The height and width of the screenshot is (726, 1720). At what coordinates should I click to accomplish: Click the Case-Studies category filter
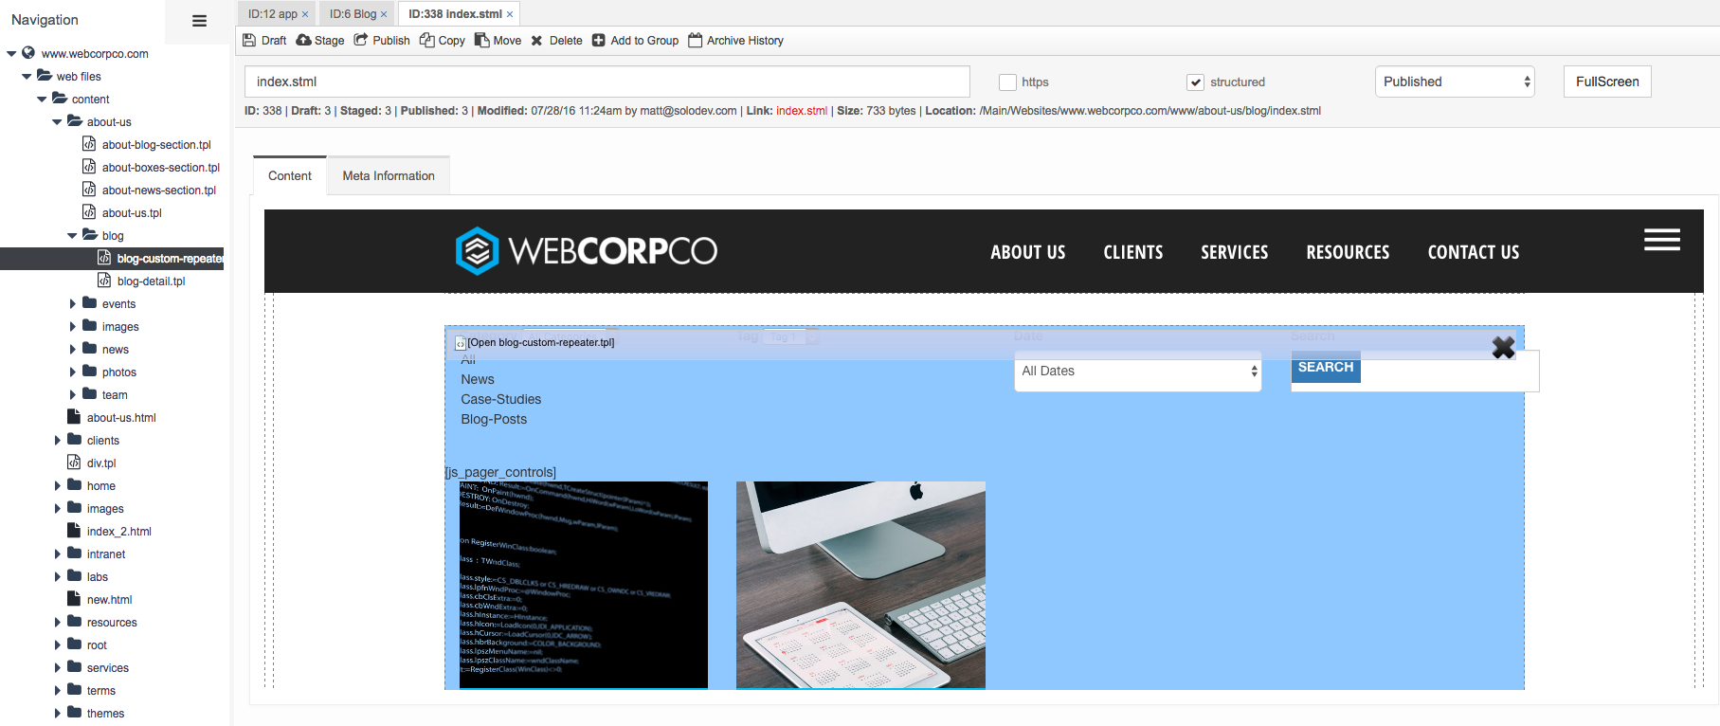tap(501, 399)
